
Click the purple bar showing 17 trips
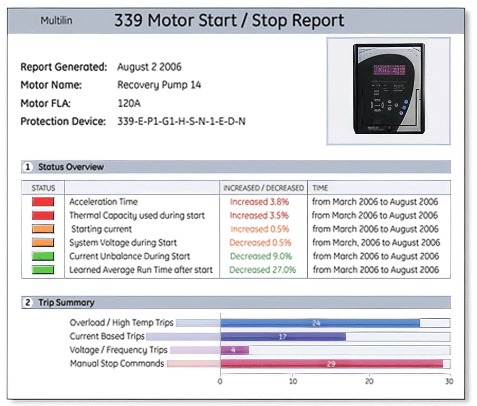[283, 337]
